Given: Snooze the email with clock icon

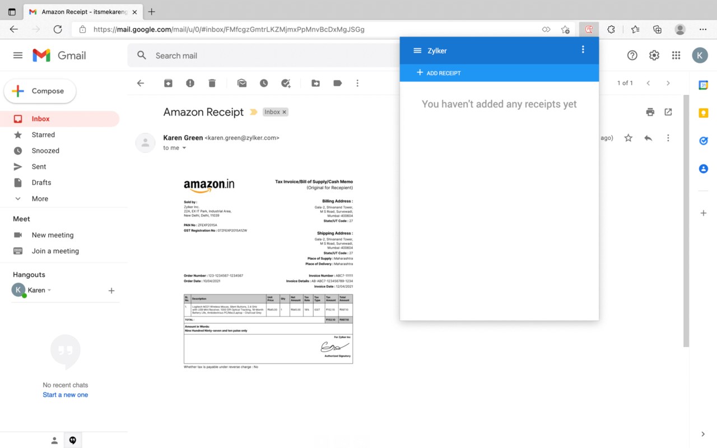Looking at the screenshot, I should [264, 83].
